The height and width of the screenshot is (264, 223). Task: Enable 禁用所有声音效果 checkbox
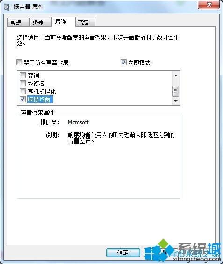click(x=19, y=63)
